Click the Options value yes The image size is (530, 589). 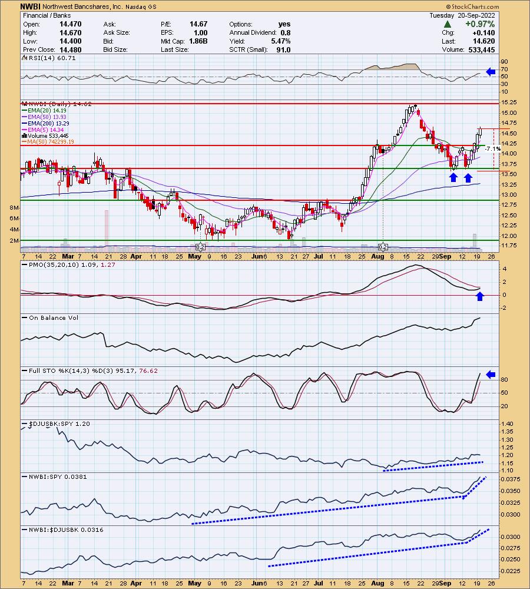[x=284, y=24]
